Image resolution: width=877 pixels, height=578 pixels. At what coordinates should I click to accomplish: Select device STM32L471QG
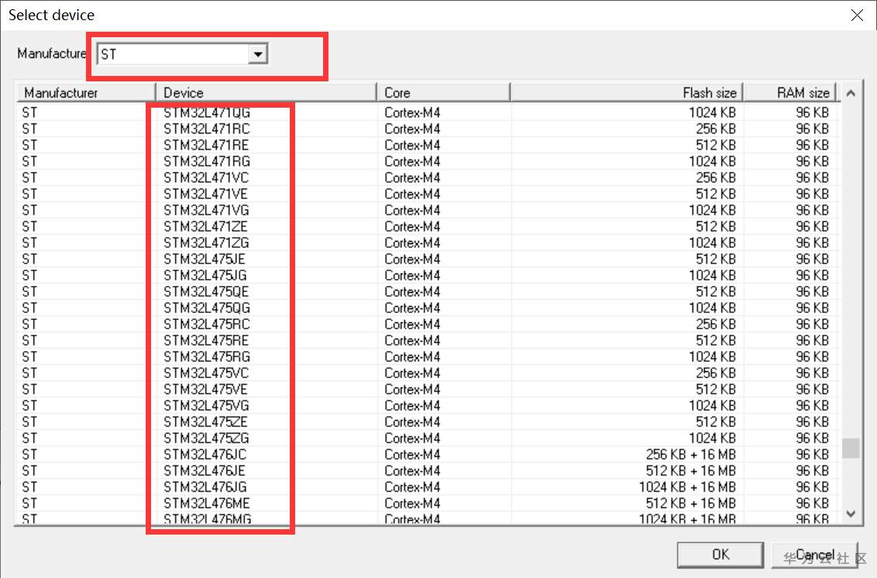[x=207, y=112]
